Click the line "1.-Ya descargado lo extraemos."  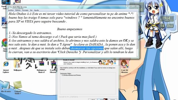[x=30, y=33]
